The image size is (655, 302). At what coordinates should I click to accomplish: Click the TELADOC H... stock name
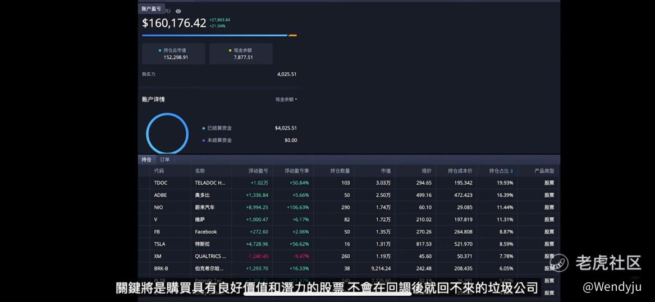(210, 183)
